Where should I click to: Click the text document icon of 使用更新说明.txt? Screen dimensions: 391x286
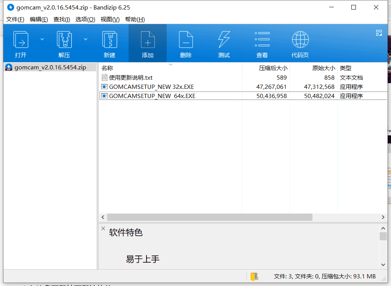pyautogui.click(x=105, y=77)
